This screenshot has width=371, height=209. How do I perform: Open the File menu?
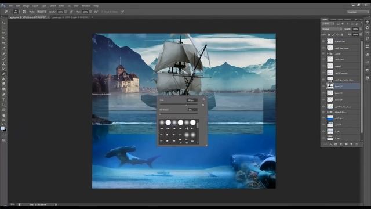pyautogui.click(x=10, y=6)
